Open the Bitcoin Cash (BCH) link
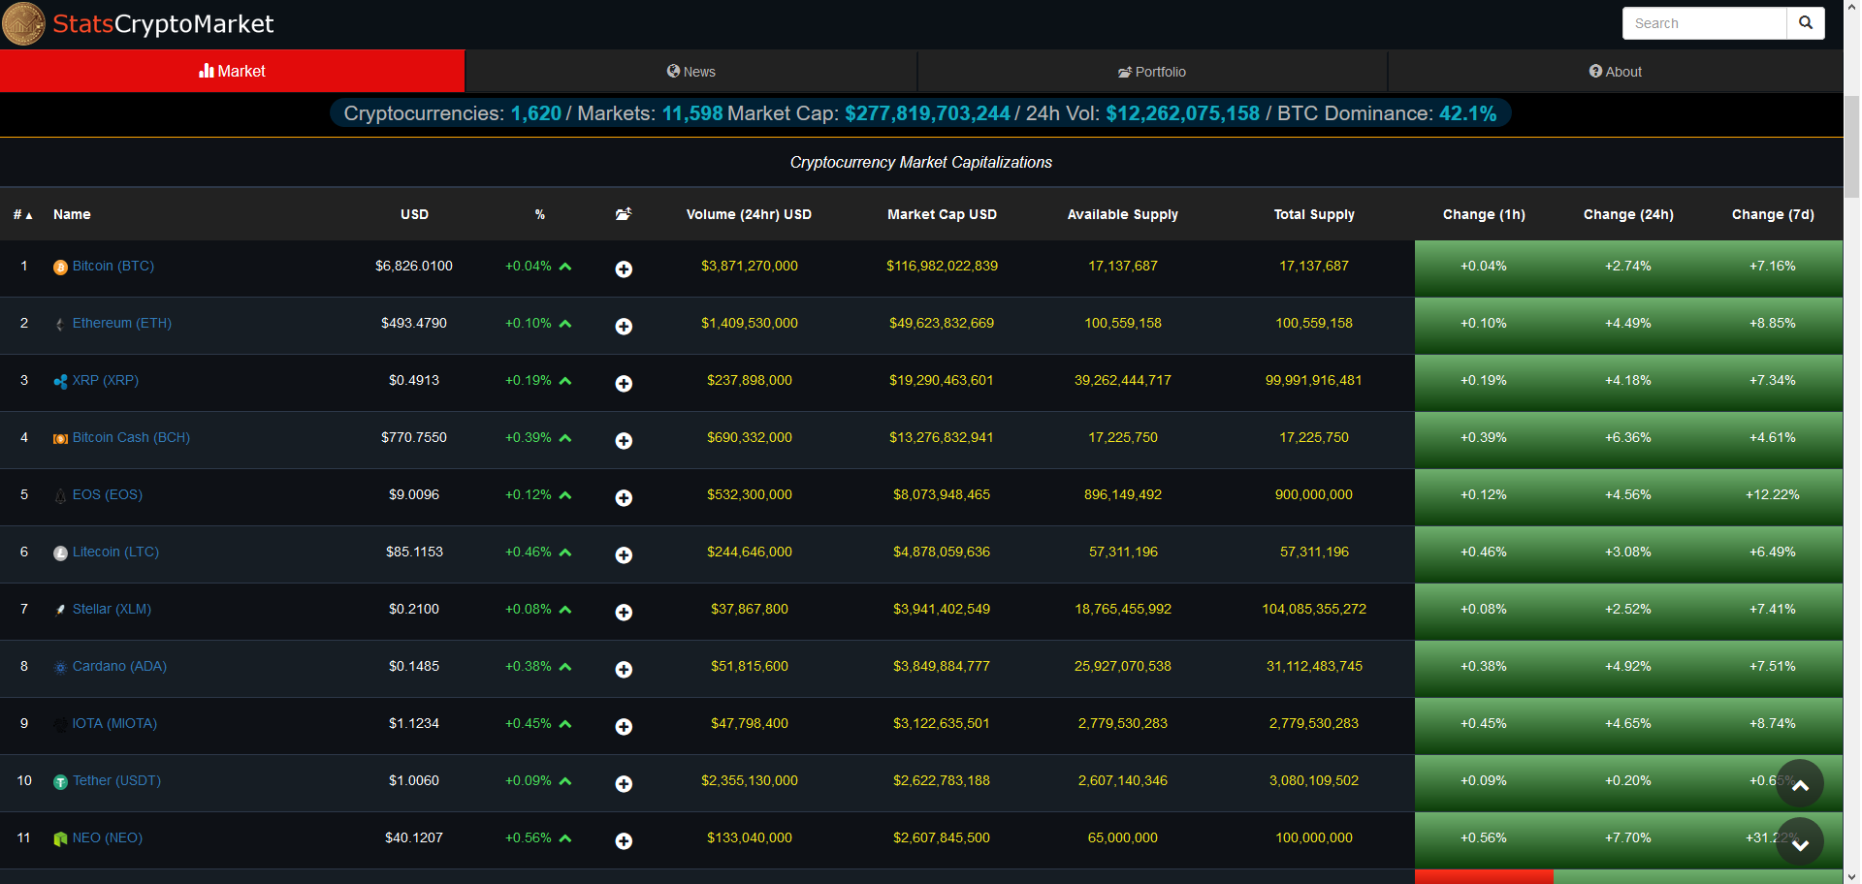This screenshot has width=1862, height=884. pyautogui.click(x=131, y=437)
